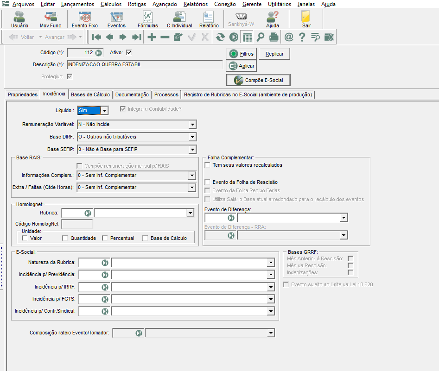The height and width of the screenshot is (371, 439).
Task: Open lookup icon beside Código field
Action: coord(99,53)
